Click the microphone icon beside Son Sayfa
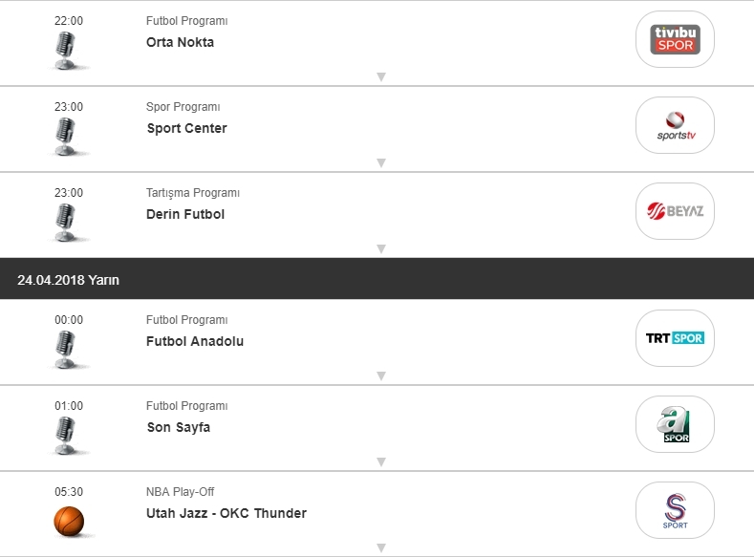The height and width of the screenshot is (557, 754). click(x=66, y=435)
